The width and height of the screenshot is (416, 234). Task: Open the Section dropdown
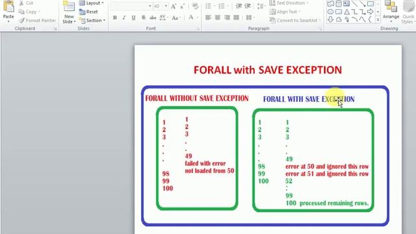click(x=92, y=20)
